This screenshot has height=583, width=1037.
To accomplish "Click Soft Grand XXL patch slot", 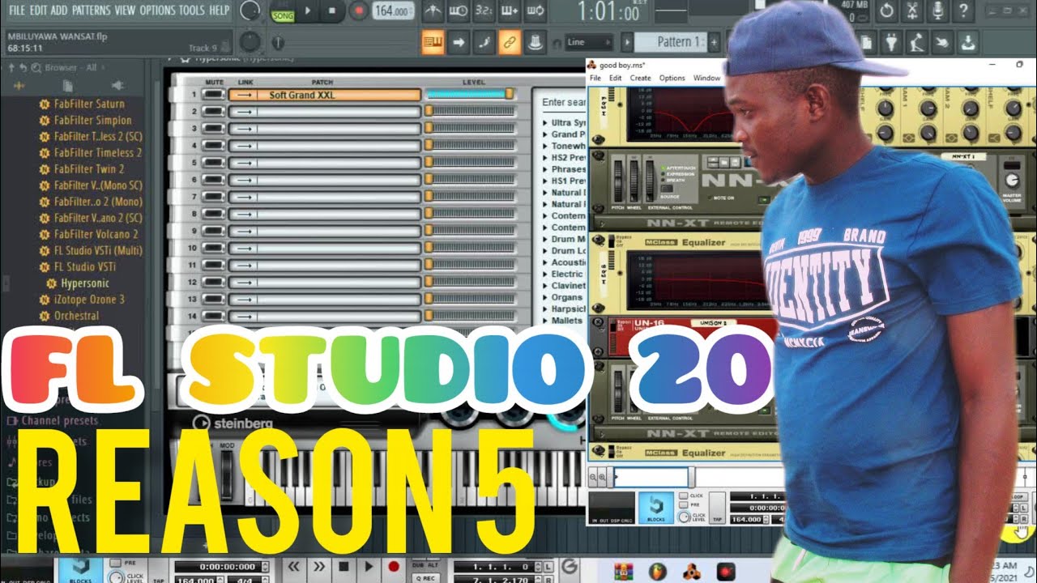I will click(x=324, y=95).
